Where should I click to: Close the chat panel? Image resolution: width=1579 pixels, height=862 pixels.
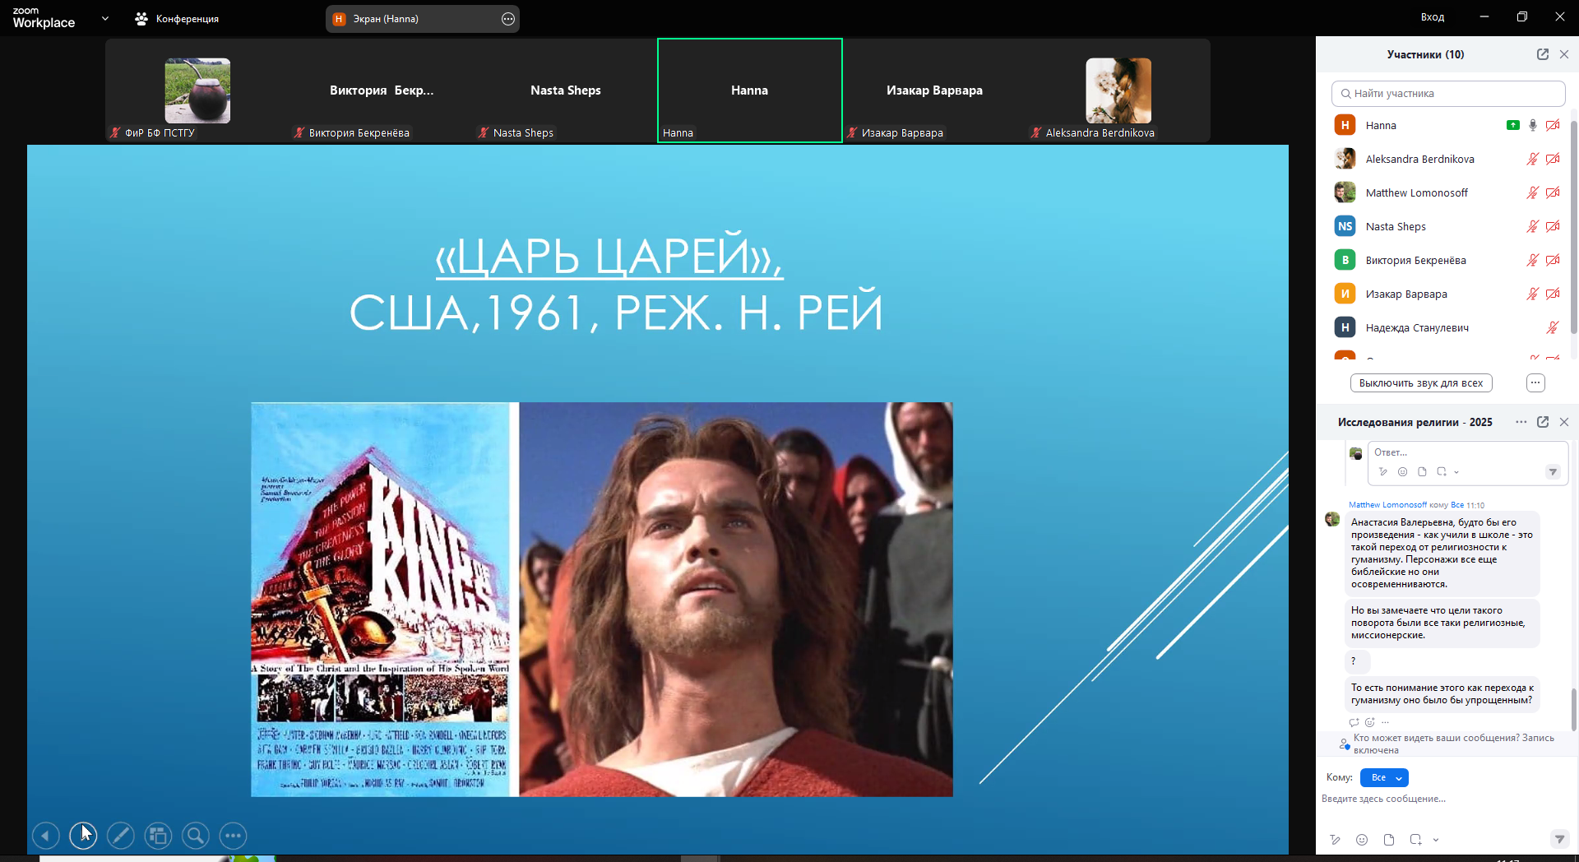[x=1564, y=422]
